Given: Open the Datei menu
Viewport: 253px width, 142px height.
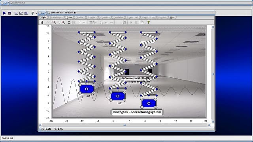Looking at the screenshot, I should pyautogui.click(x=43, y=17).
